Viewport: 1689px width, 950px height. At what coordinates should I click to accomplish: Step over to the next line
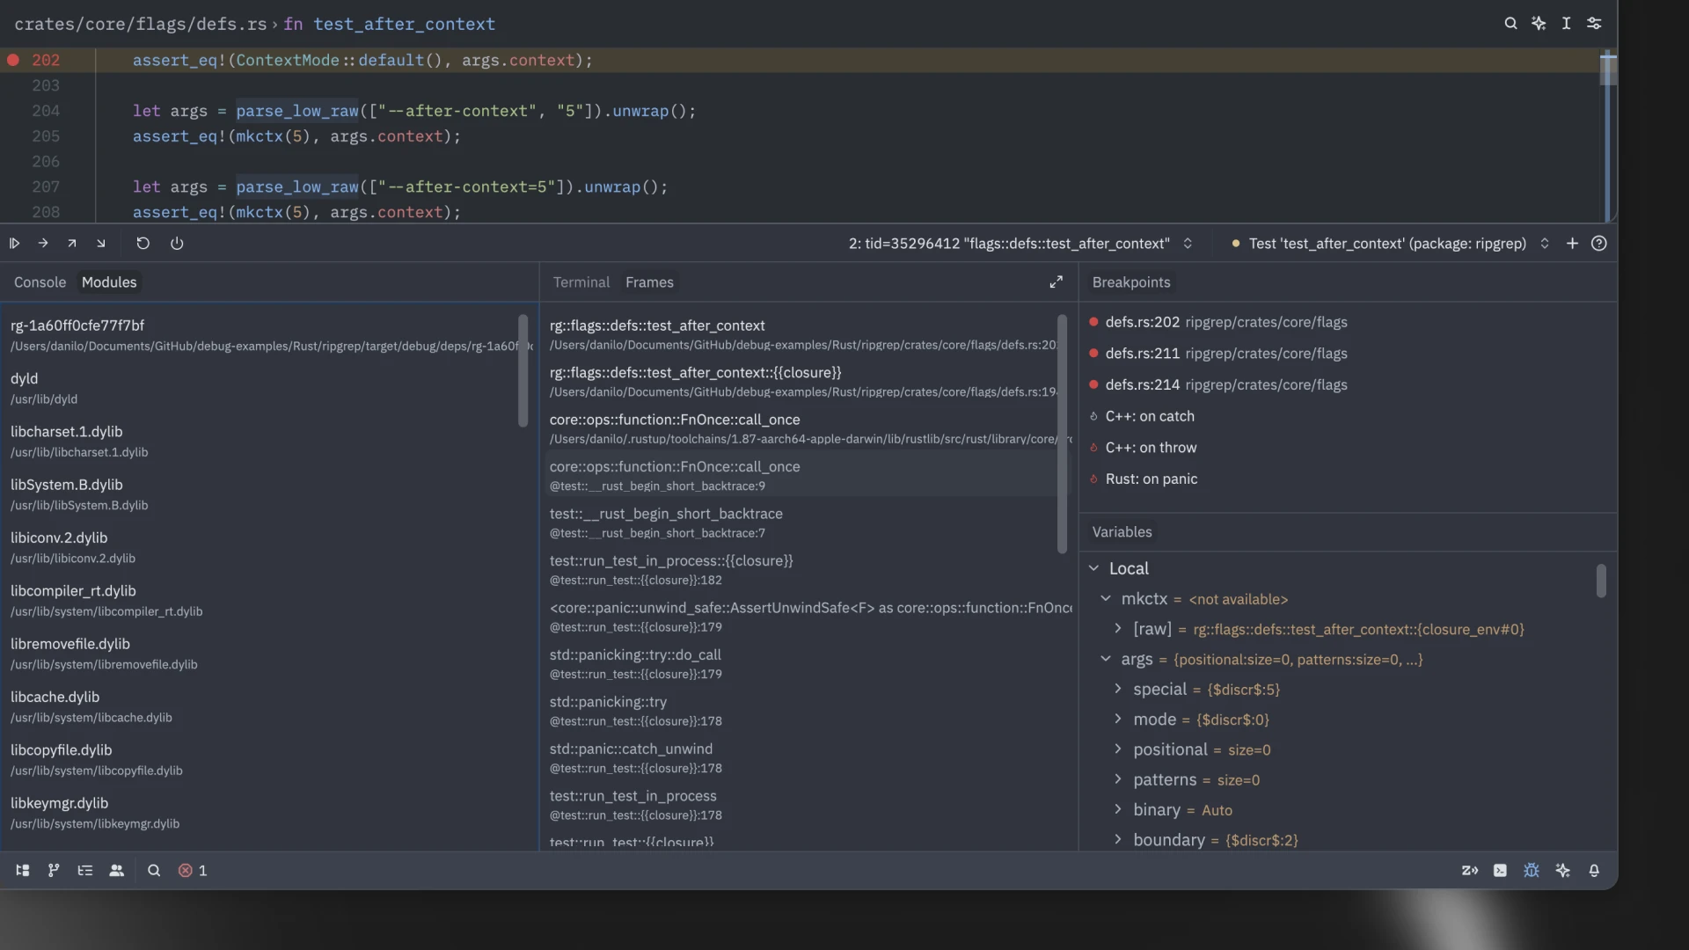point(43,243)
